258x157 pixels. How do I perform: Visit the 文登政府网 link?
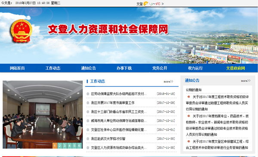click(236, 68)
